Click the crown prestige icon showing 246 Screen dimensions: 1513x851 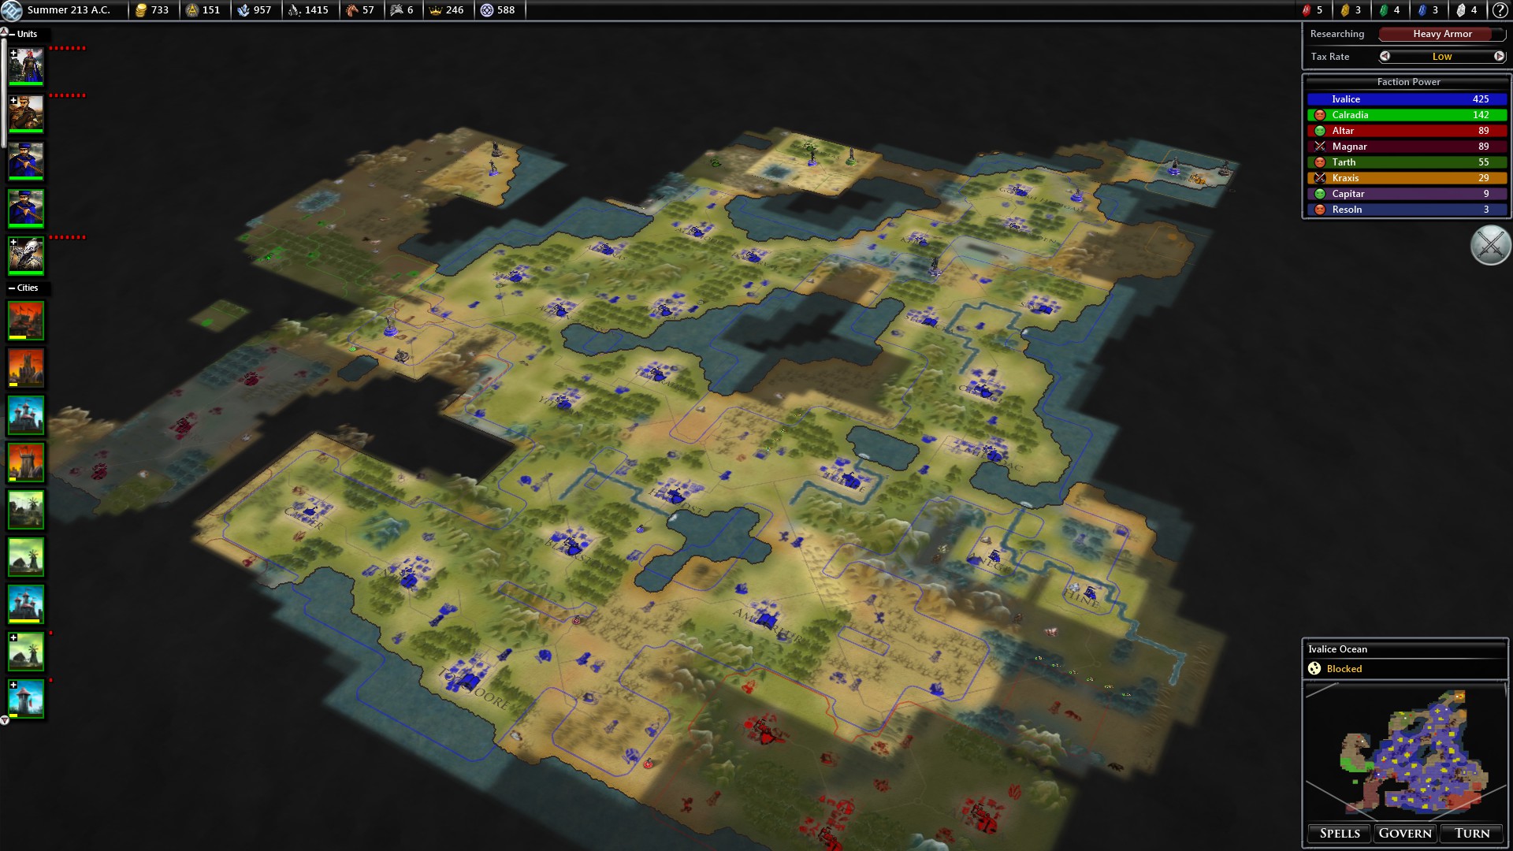[436, 10]
